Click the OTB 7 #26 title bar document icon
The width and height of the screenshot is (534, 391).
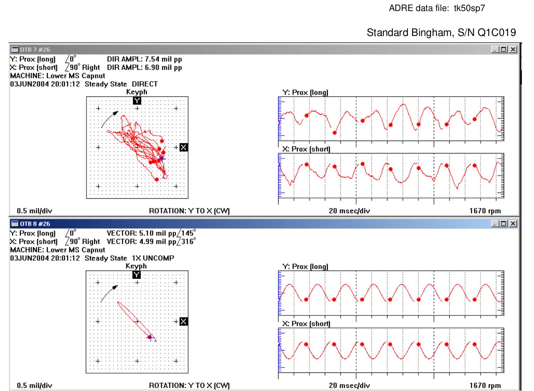[15, 48]
